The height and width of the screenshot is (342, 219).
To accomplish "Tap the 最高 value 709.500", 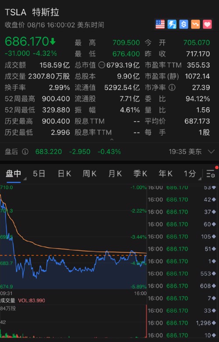I will pyautogui.click(x=126, y=42).
